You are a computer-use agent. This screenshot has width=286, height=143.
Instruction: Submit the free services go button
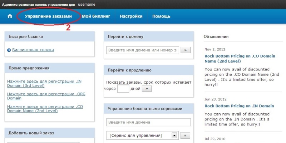click(x=185, y=135)
